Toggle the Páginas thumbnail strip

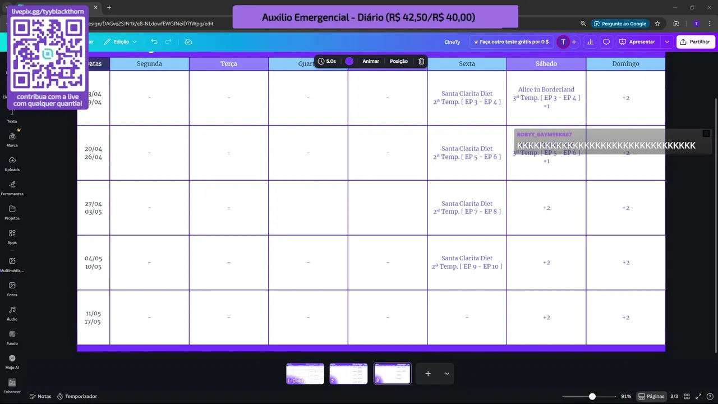651,396
